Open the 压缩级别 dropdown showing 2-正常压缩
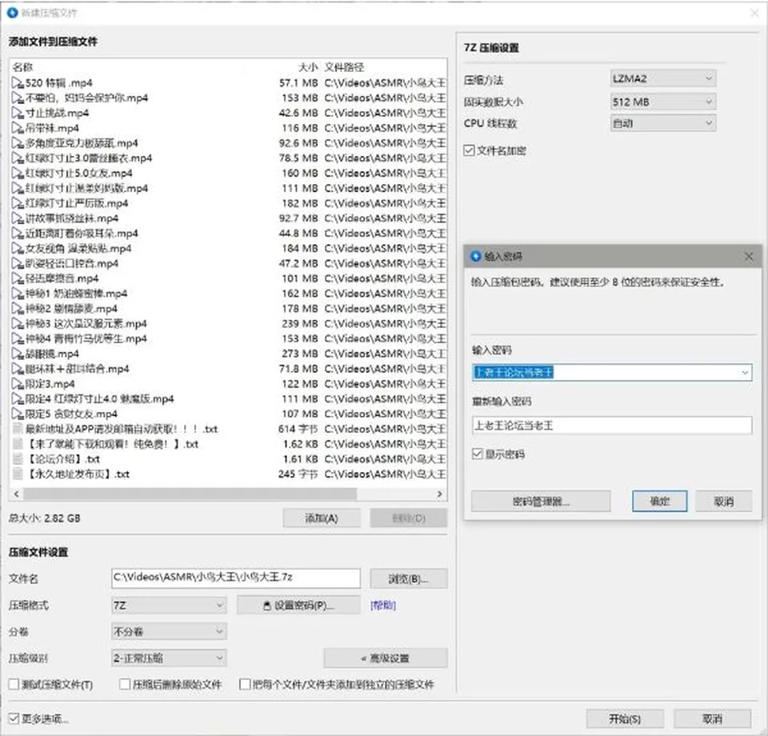The image size is (768, 736). [x=169, y=658]
